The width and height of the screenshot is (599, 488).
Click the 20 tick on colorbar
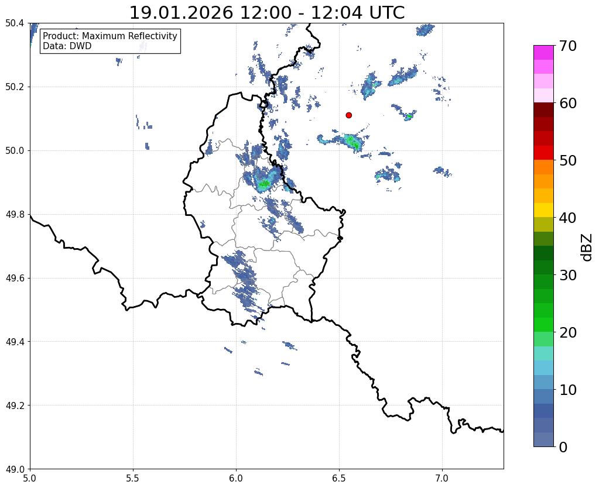tap(568, 332)
